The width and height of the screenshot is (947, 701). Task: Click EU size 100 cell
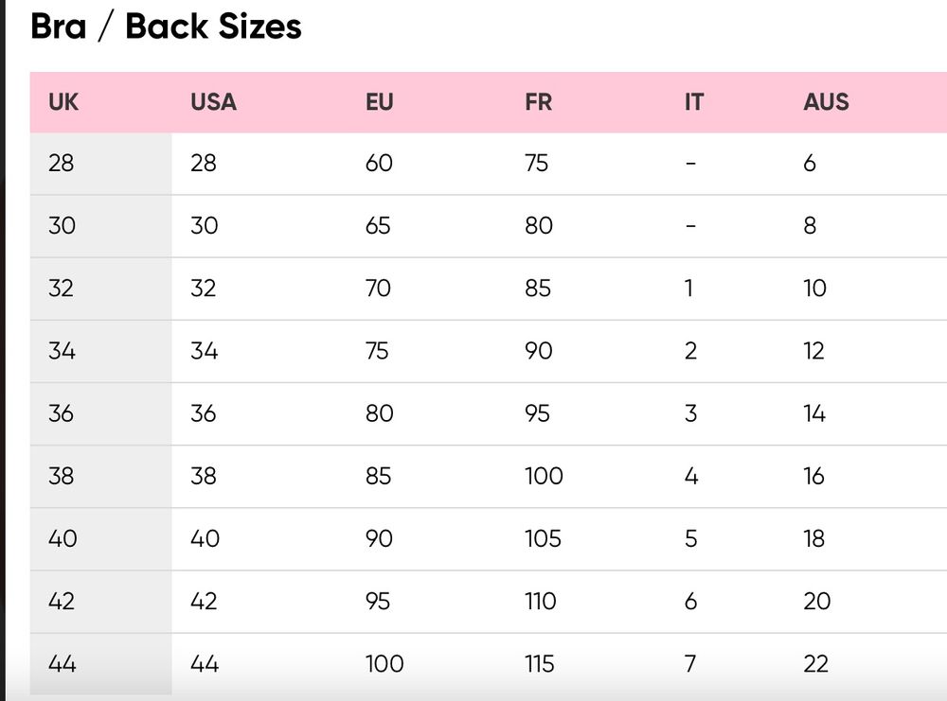pos(384,664)
